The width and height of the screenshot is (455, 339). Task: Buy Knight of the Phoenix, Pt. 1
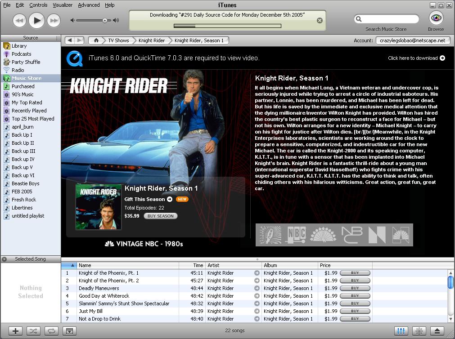click(355, 273)
